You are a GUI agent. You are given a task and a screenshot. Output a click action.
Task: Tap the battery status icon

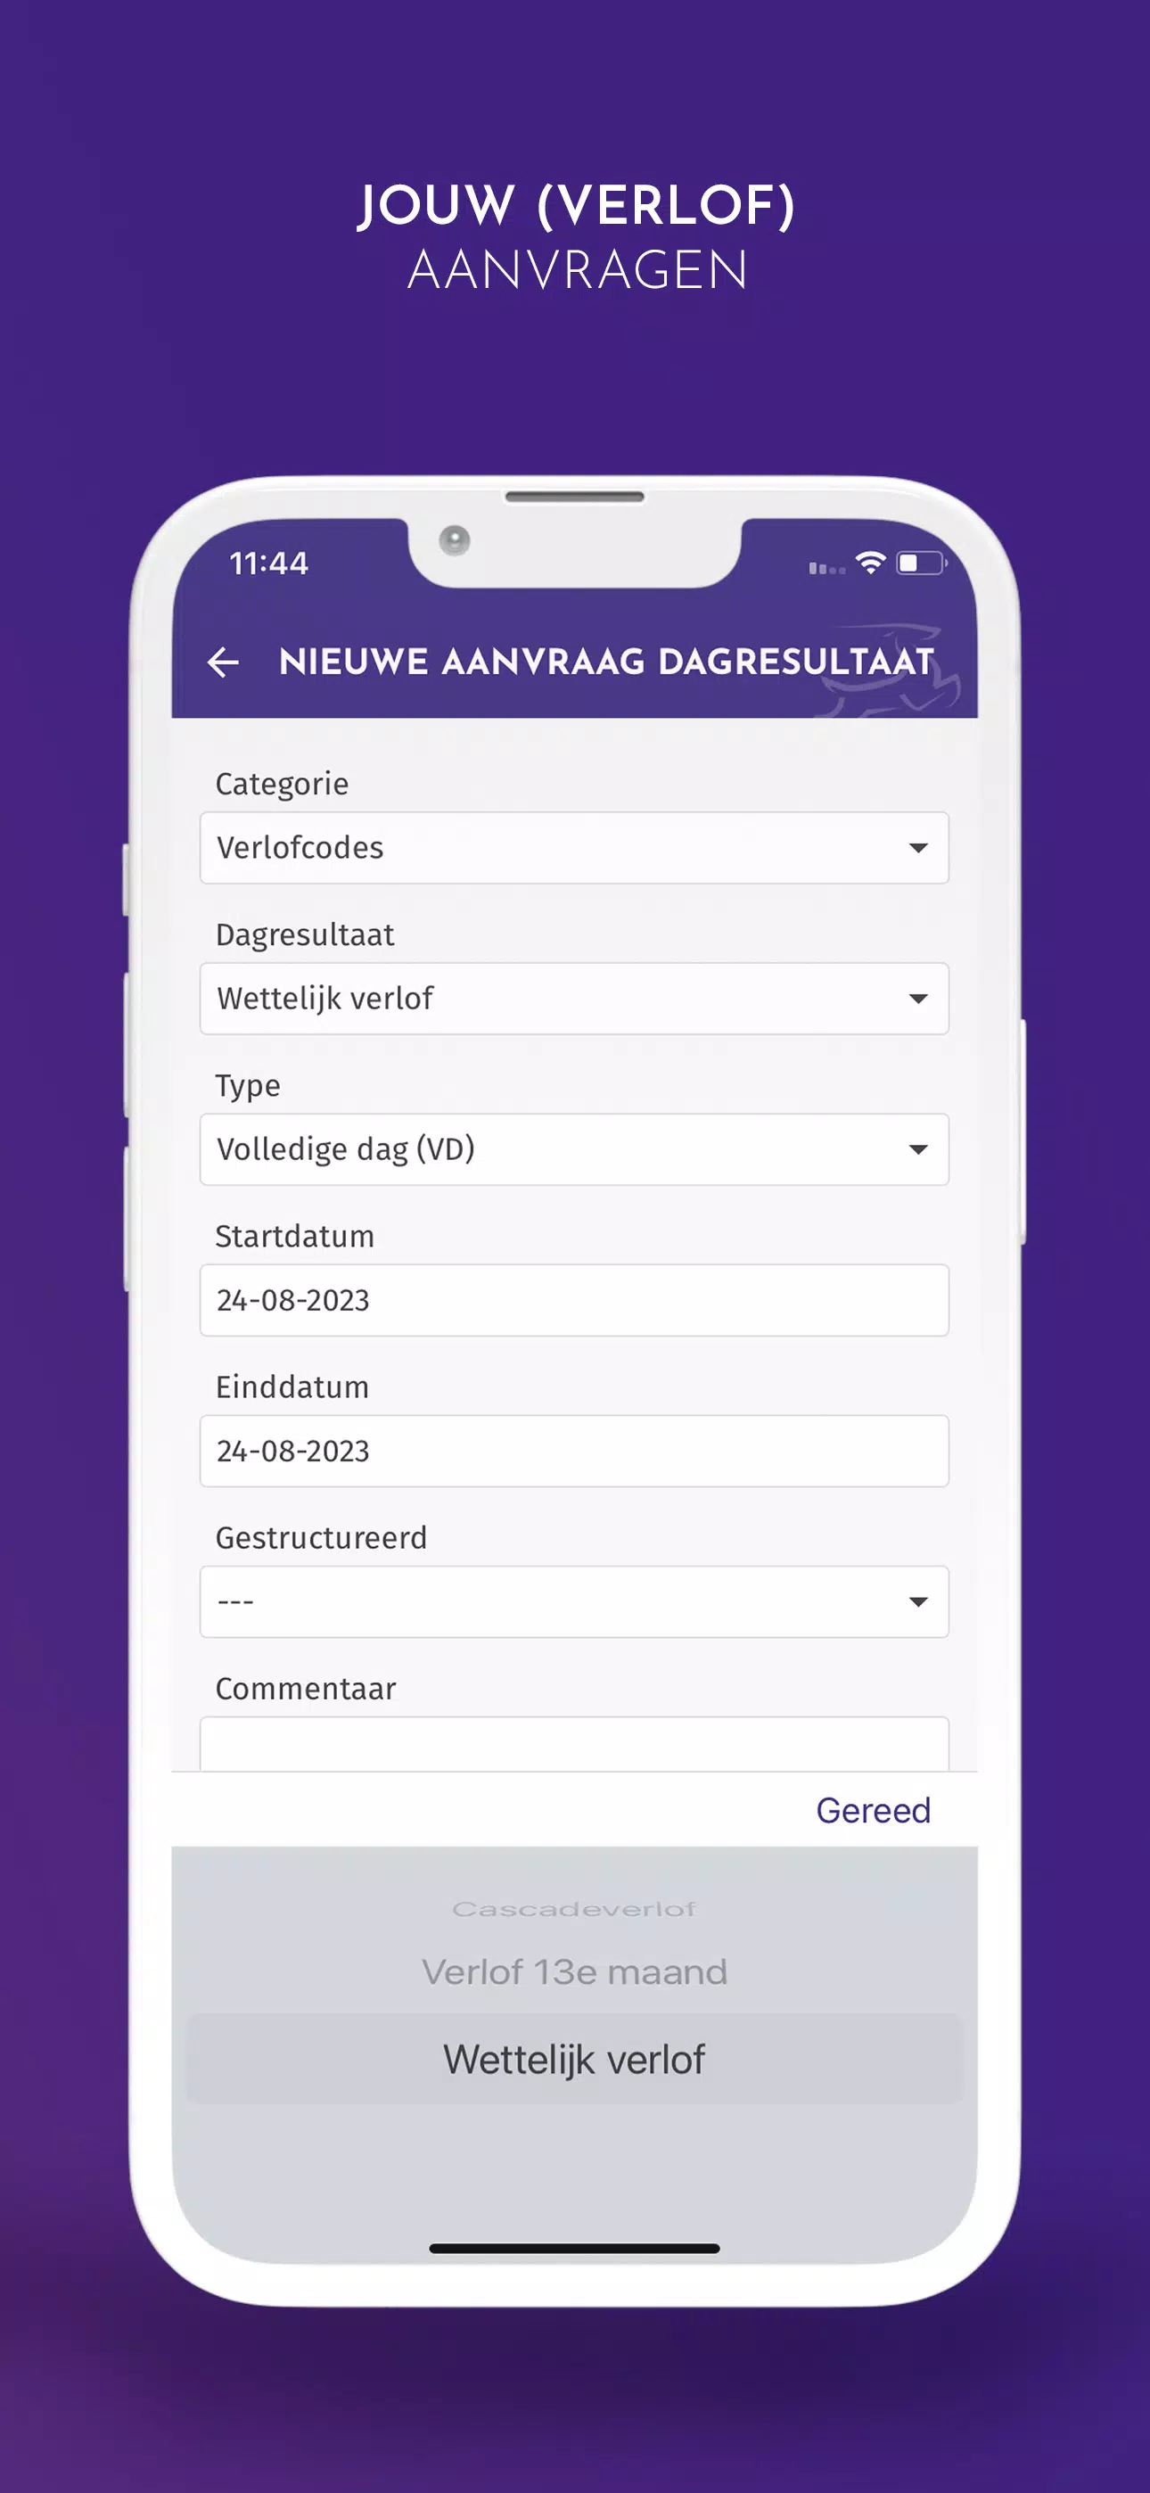[921, 563]
